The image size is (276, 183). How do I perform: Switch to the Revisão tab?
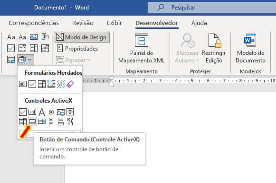83,23
